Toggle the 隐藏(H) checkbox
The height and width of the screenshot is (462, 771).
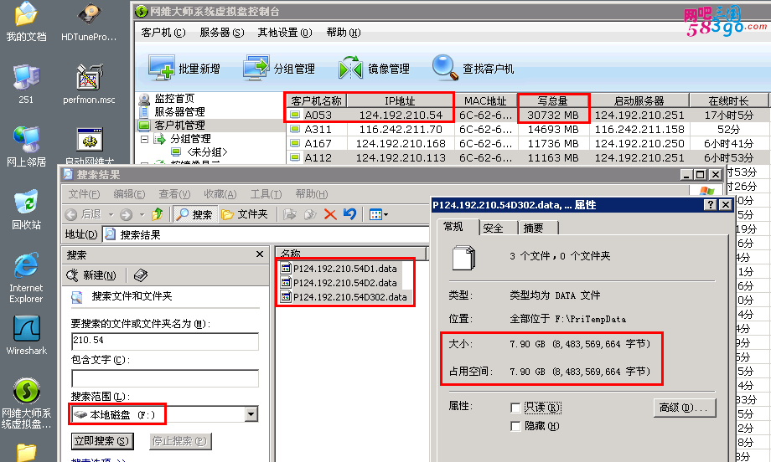click(x=515, y=426)
